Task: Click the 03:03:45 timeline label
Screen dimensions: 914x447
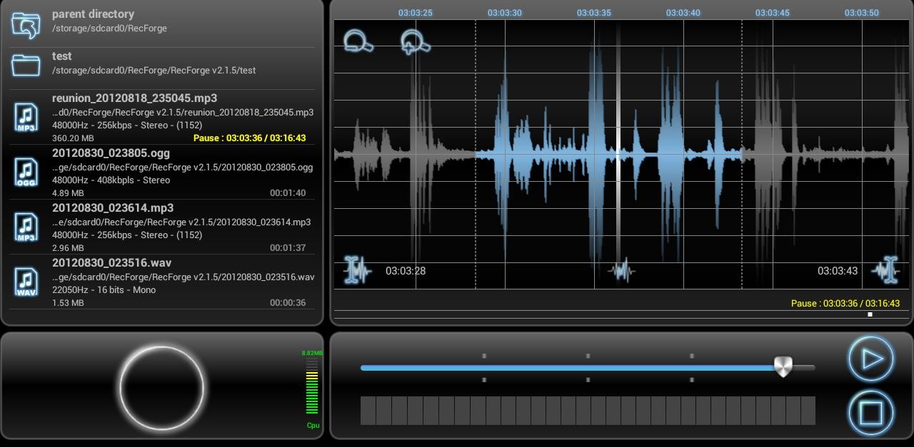Action: tap(773, 13)
